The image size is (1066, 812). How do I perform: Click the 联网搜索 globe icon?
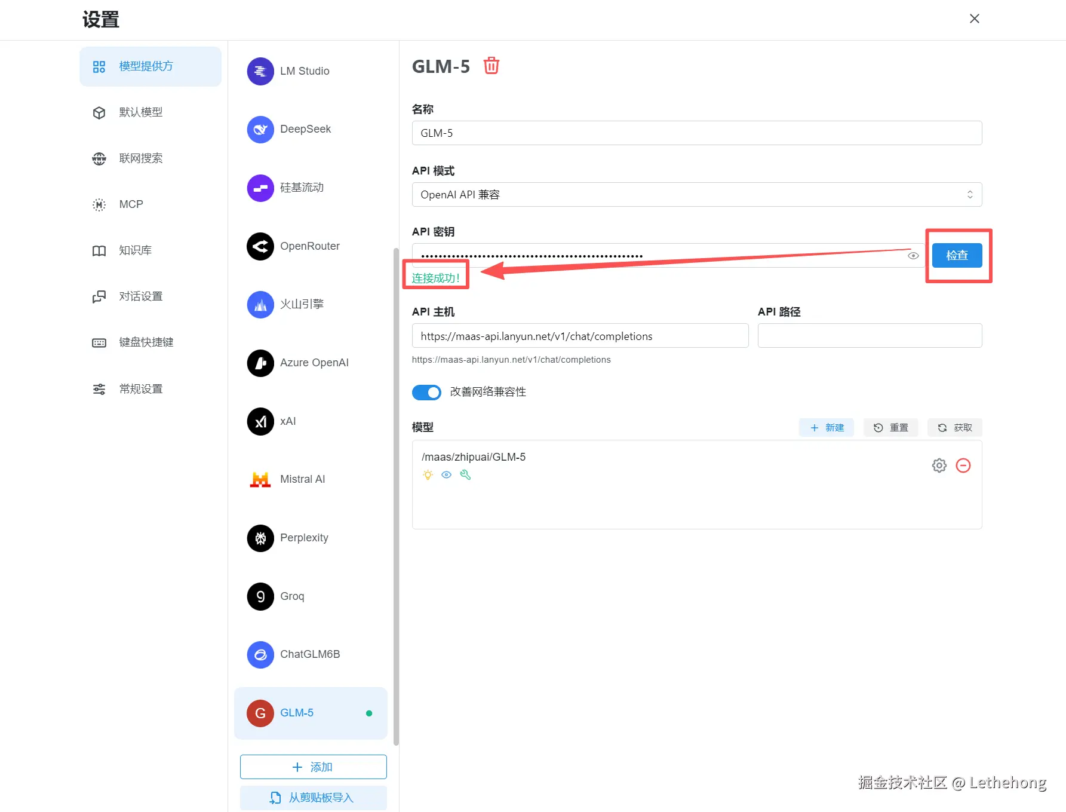[x=99, y=158]
